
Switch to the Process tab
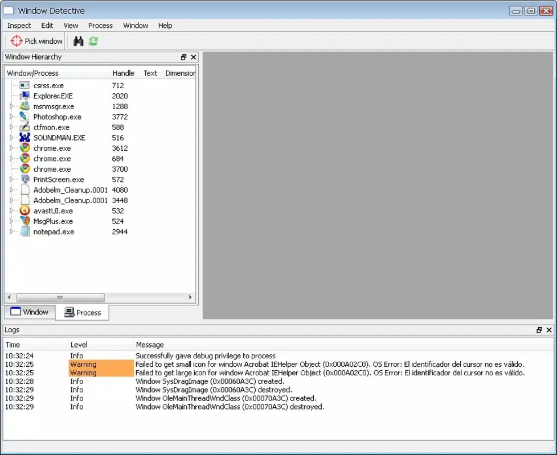(83, 312)
